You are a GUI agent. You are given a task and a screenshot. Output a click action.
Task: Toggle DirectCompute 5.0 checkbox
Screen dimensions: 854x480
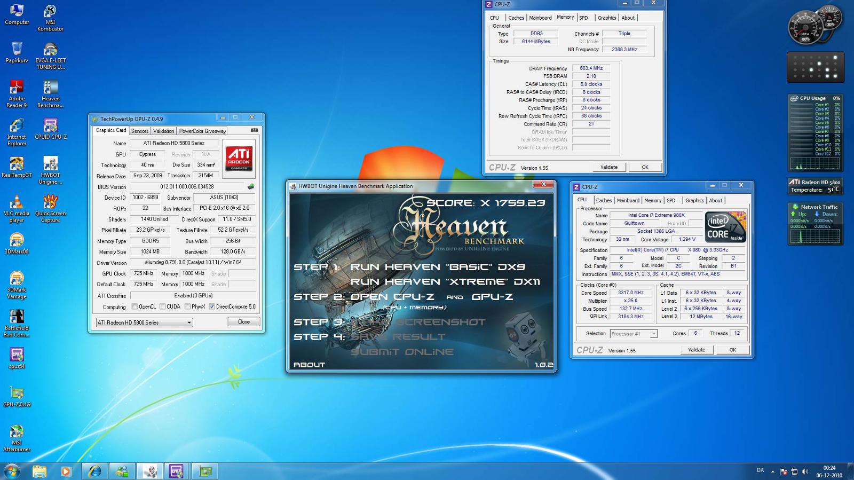click(212, 306)
